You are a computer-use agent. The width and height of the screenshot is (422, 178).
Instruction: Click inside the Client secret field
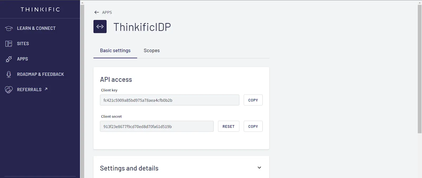(157, 126)
